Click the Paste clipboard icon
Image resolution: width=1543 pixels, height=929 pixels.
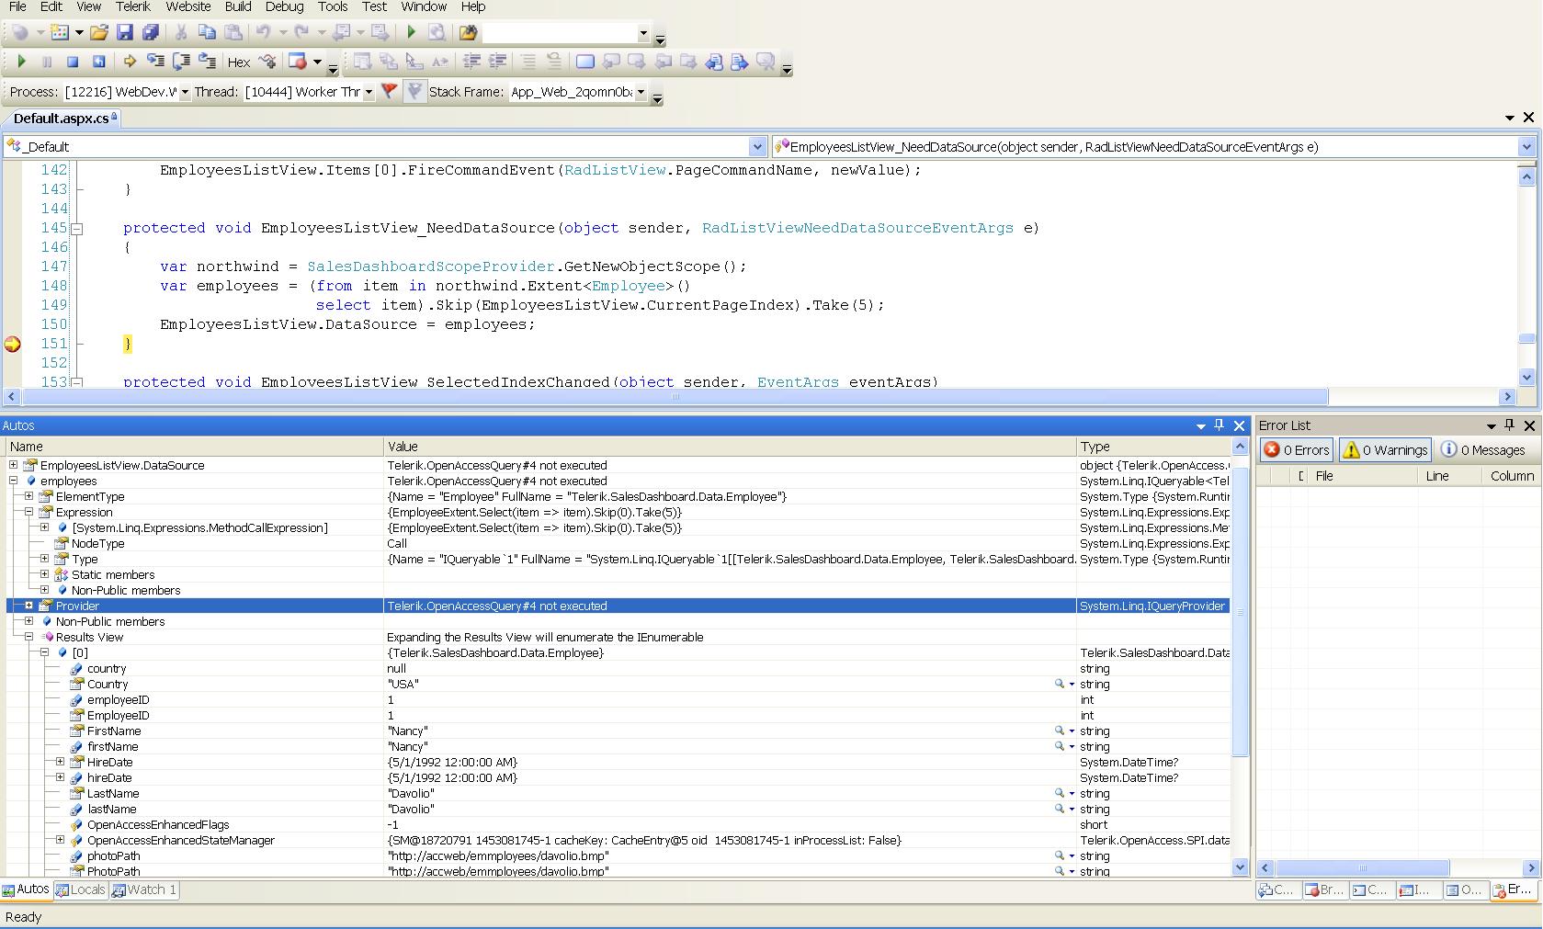[233, 33]
